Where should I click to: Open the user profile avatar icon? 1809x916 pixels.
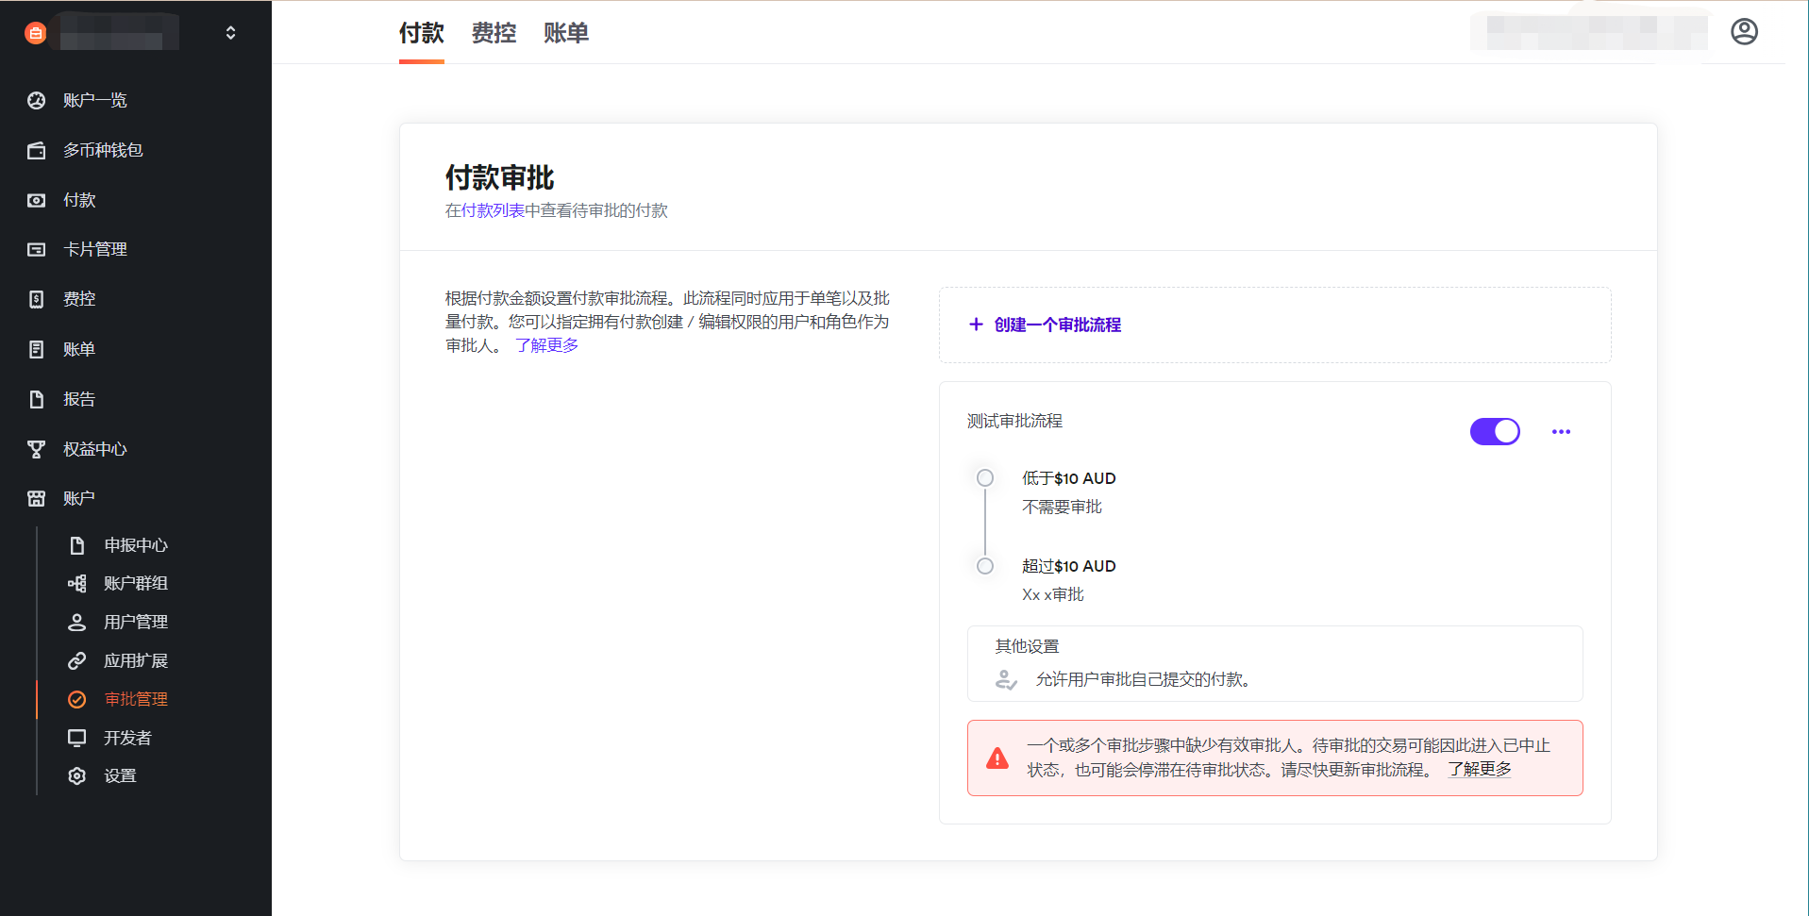pos(1744,32)
